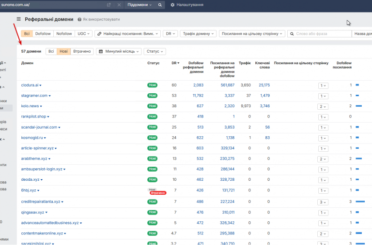Viewport: 372px width, 245px height.
Task: Click the question mark help icon
Action: click(79, 20)
